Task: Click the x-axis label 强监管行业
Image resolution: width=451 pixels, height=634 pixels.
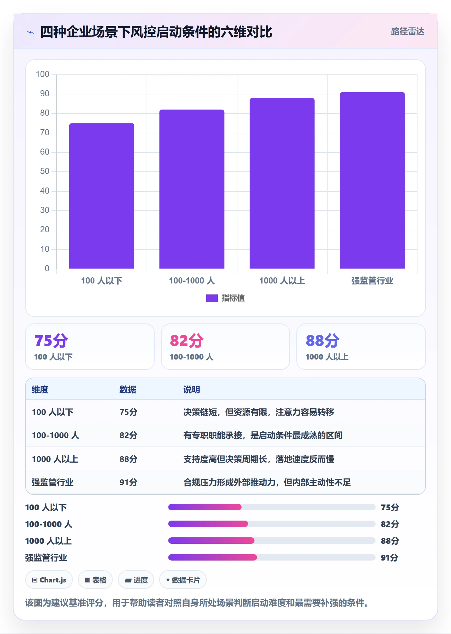Action: [372, 281]
